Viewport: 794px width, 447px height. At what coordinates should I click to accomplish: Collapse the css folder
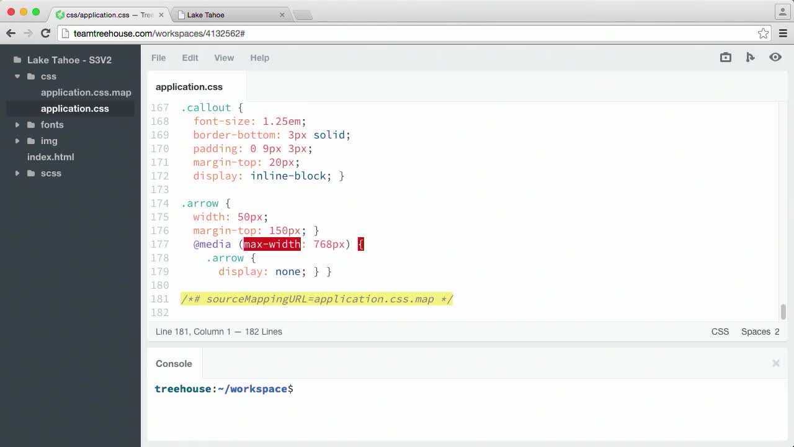coord(17,76)
